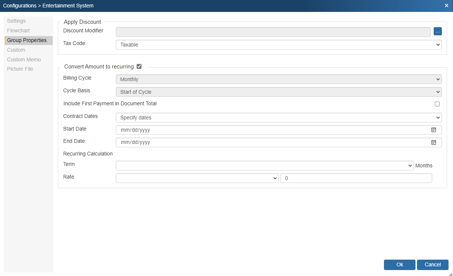This screenshot has width=453, height=276.
Task: Click the Discount Modifier browse ellipsis button
Action: coord(437,32)
